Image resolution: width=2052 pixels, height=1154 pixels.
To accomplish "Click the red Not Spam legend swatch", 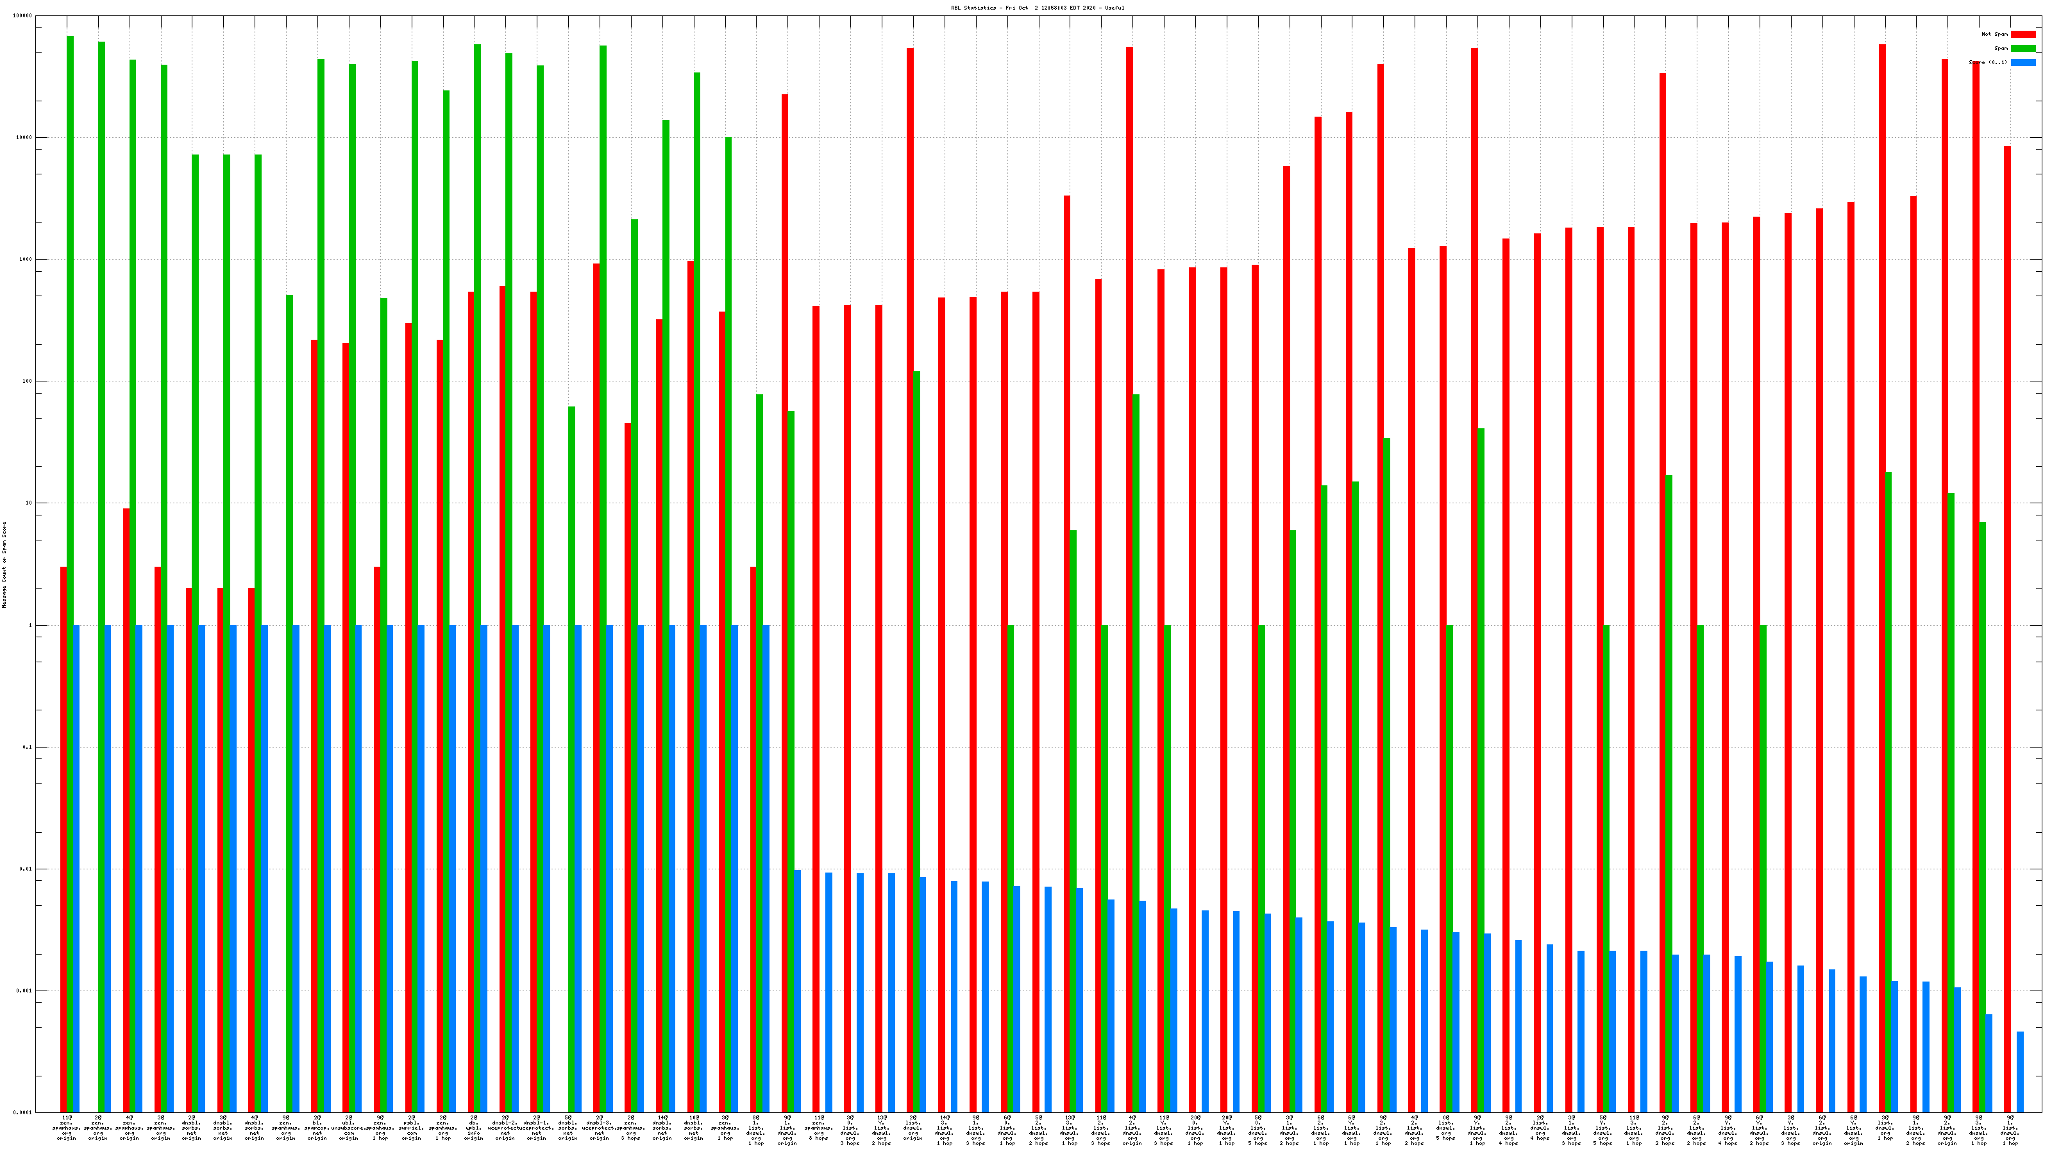I will click(x=2023, y=34).
